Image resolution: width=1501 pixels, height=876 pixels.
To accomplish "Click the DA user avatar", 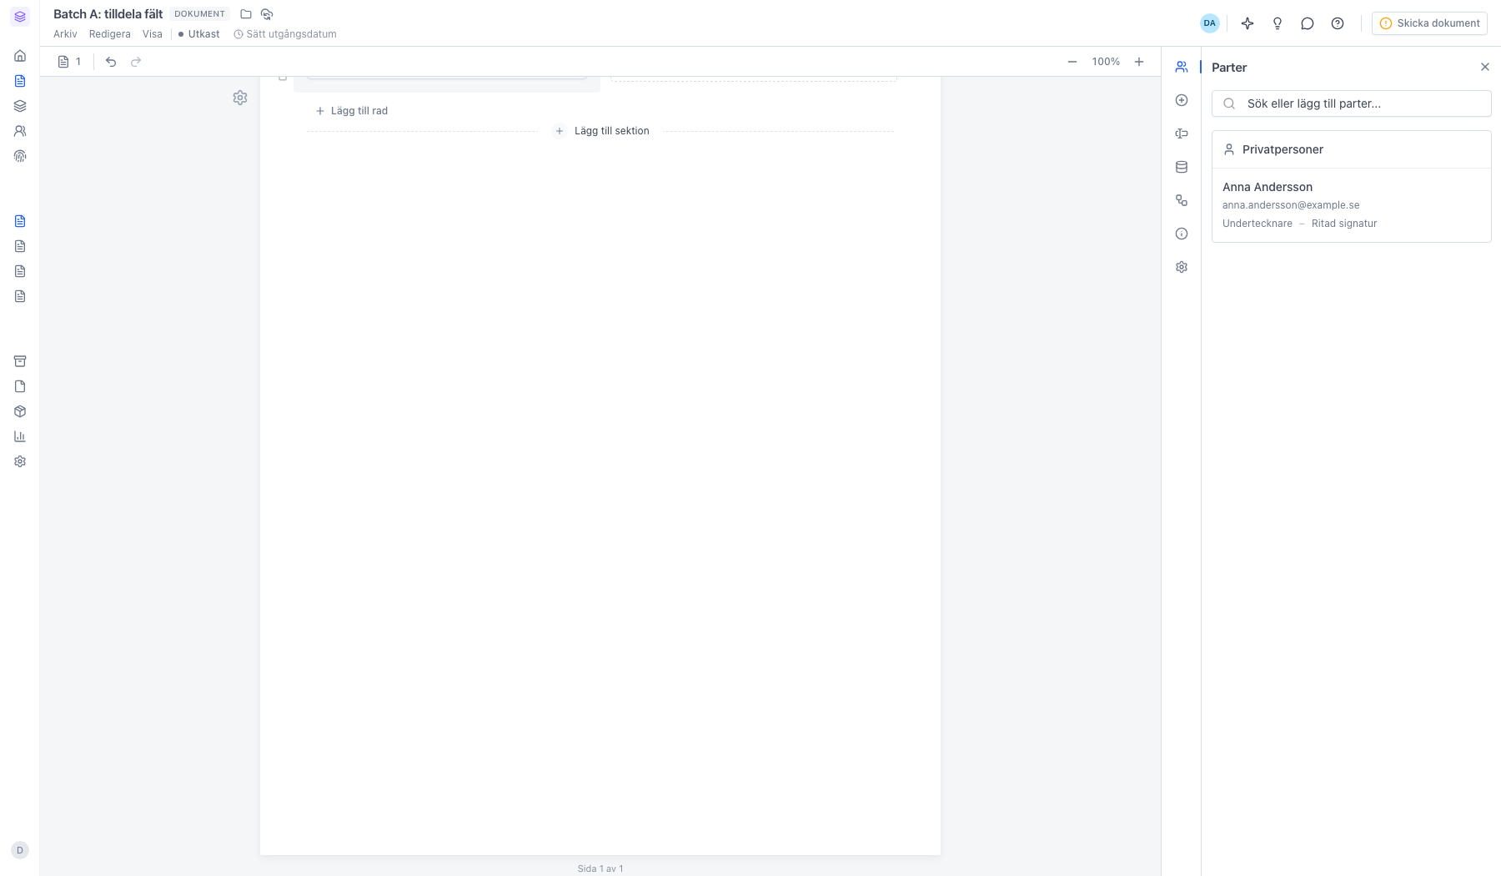I will pyautogui.click(x=1210, y=23).
